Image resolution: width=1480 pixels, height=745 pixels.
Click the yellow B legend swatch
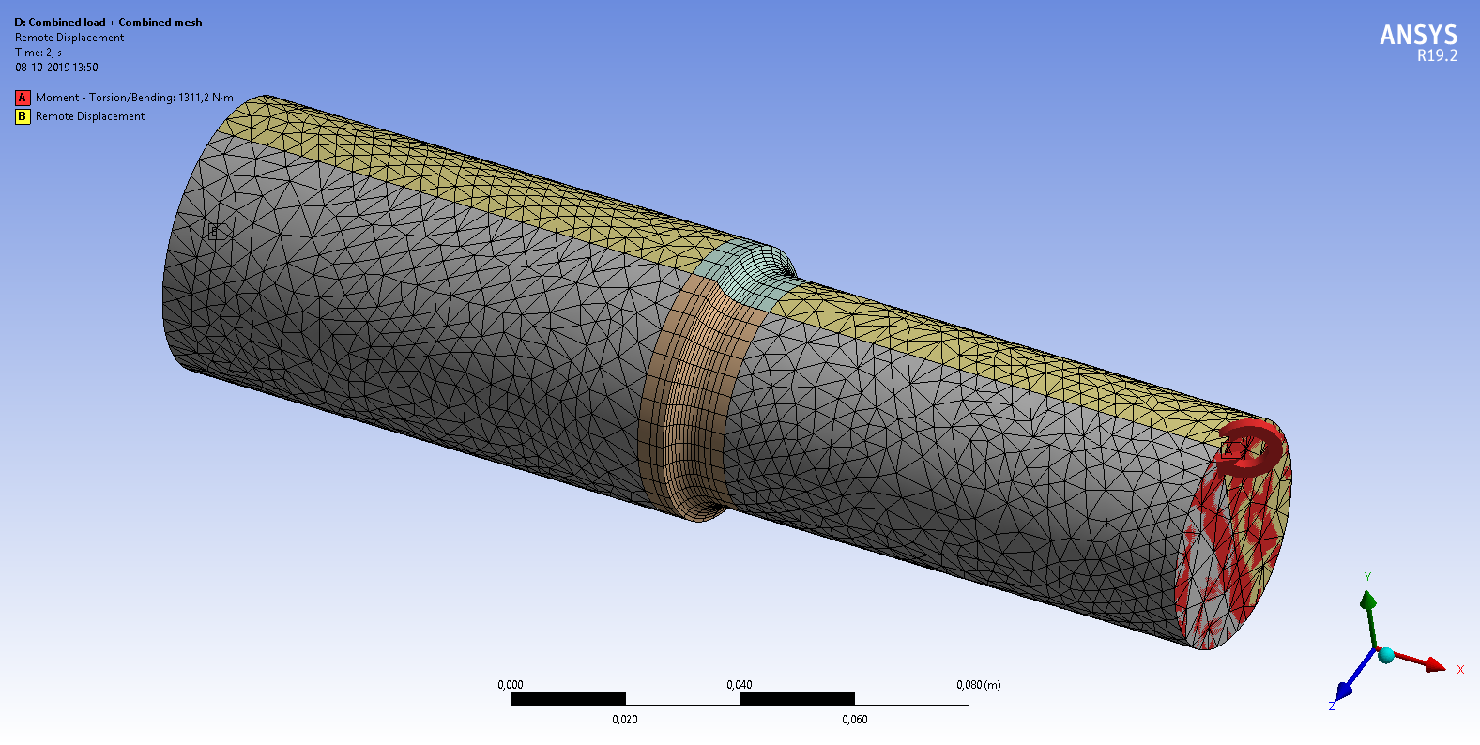23,116
